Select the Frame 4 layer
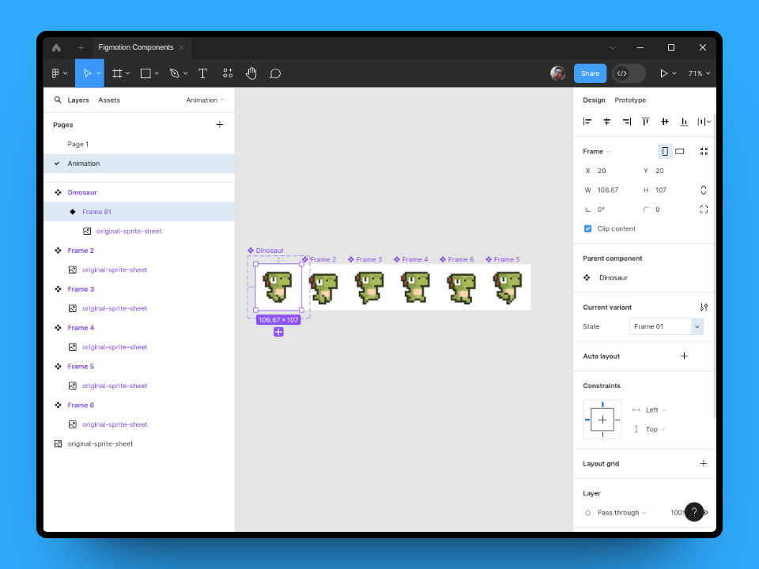The height and width of the screenshot is (569, 759). (x=139, y=328)
